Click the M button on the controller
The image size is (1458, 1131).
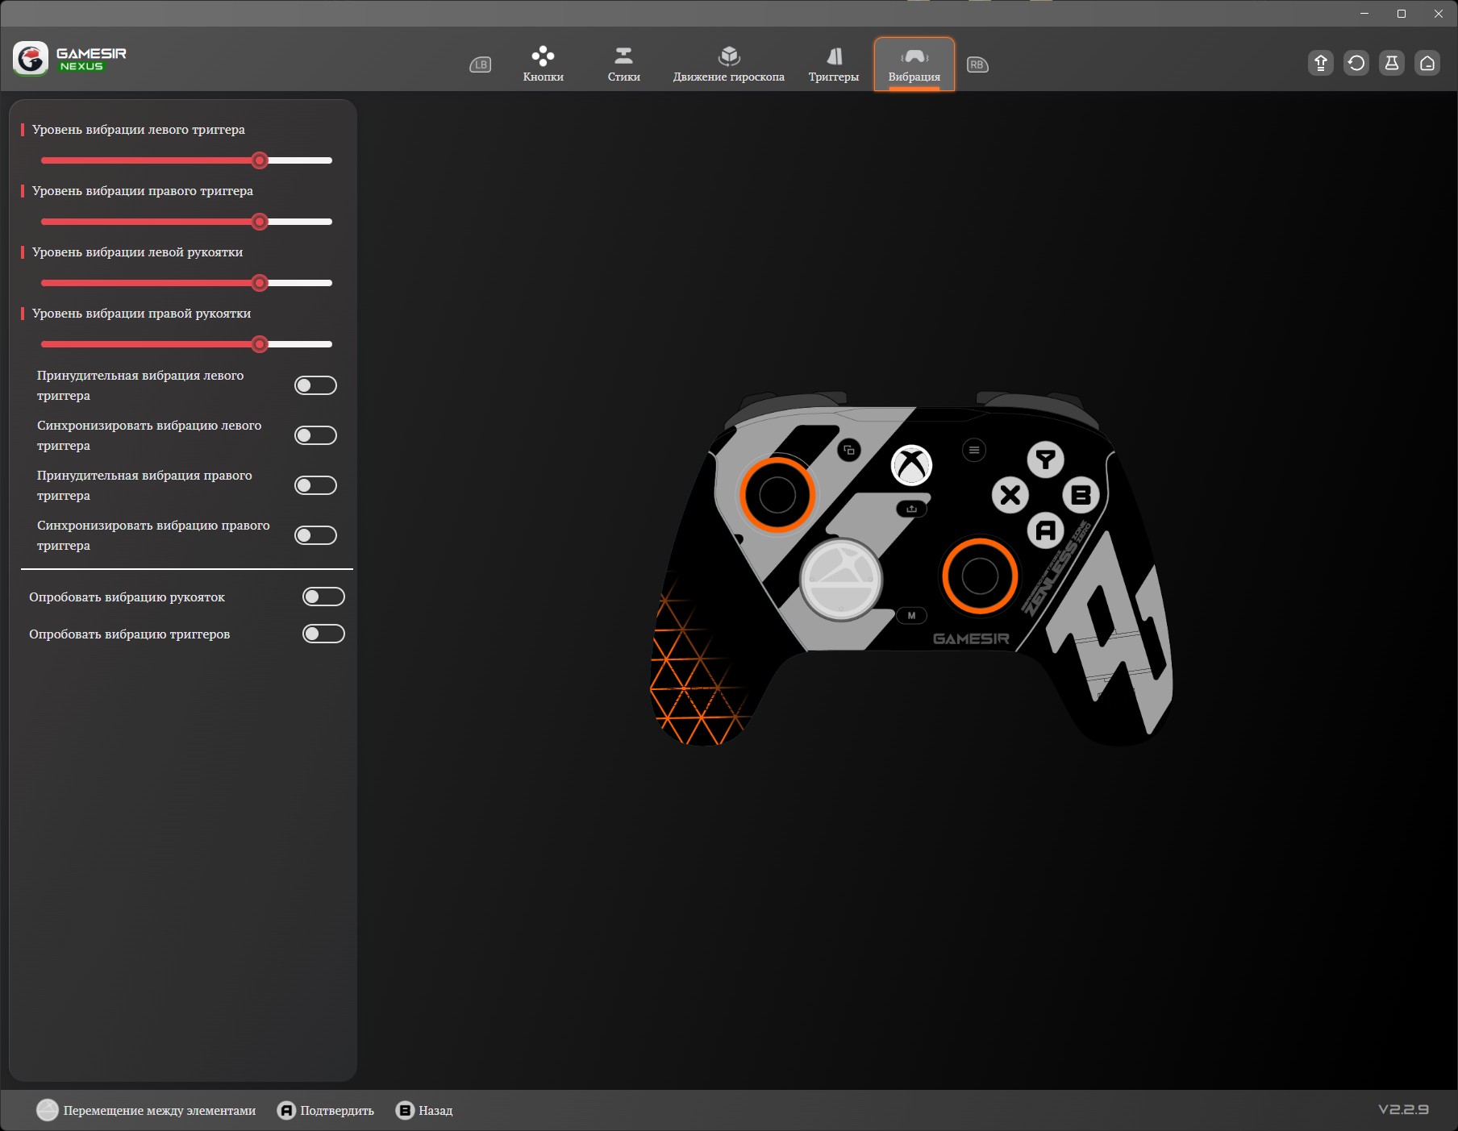click(x=912, y=616)
